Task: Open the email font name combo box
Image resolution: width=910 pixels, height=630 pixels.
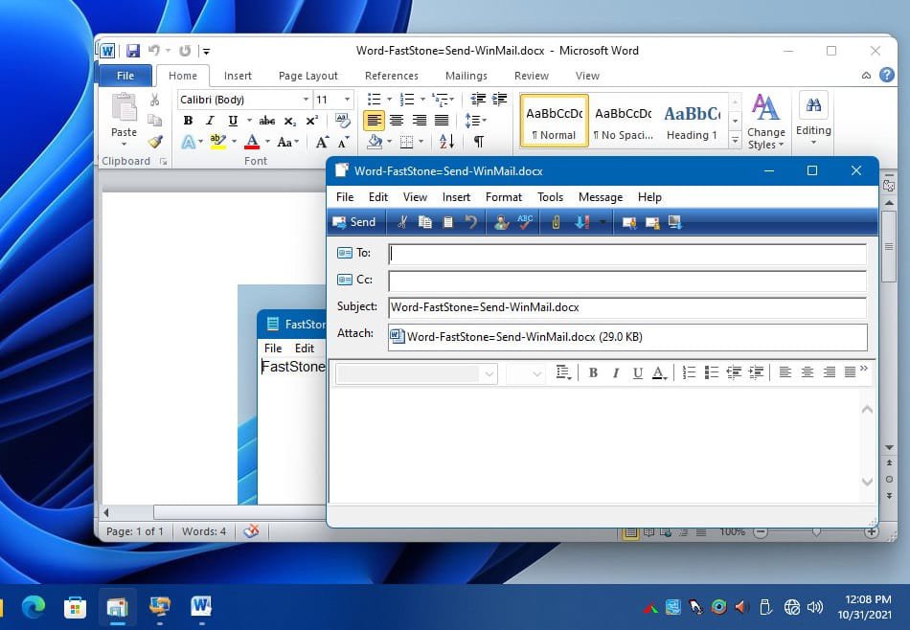Action: click(489, 373)
